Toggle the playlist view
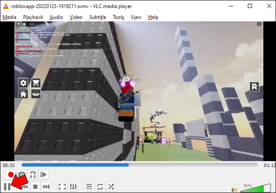Viewport: 276px width, 193px height. [89, 187]
